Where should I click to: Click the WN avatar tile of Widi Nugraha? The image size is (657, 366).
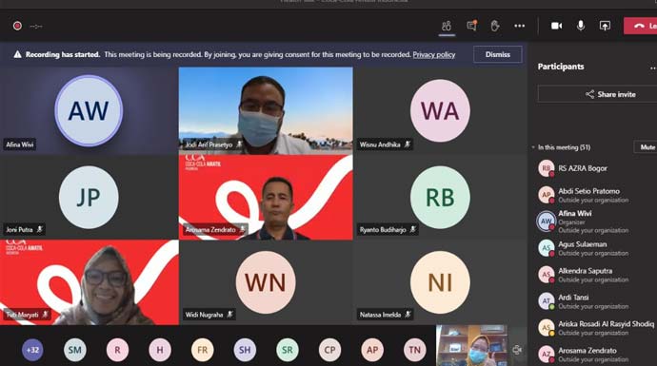pyautogui.click(x=266, y=282)
